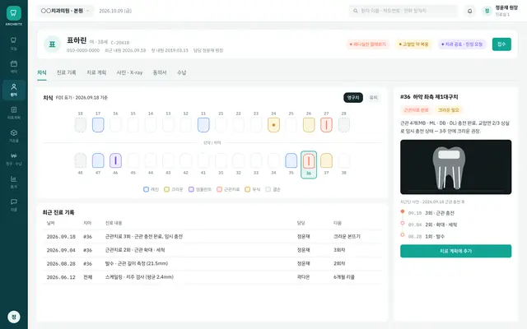Screen dimensions: 527x329
Task: Click the 정윤재 원장 profile avatar
Action: tap(487, 11)
